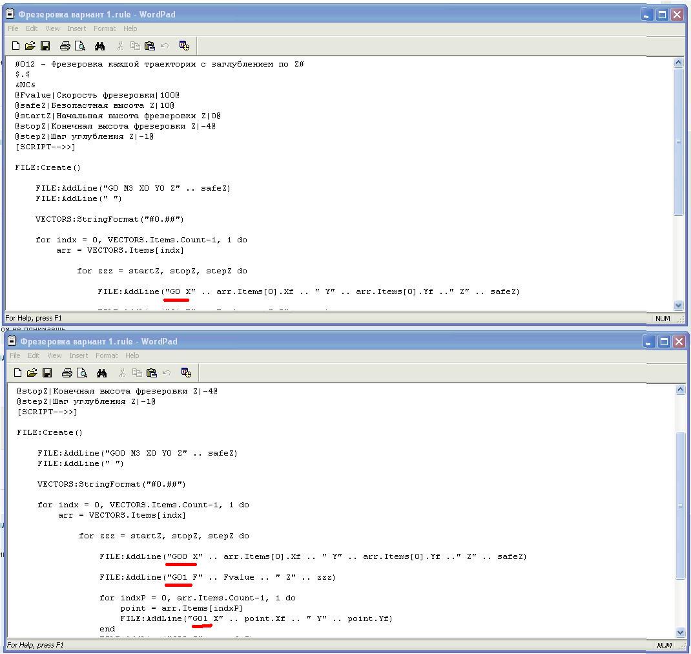Image resolution: width=691 pixels, height=654 pixels.
Task: Open Edit menu in bottom WordPad window
Action: (x=34, y=355)
